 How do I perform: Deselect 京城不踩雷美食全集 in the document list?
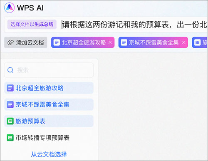49,104
